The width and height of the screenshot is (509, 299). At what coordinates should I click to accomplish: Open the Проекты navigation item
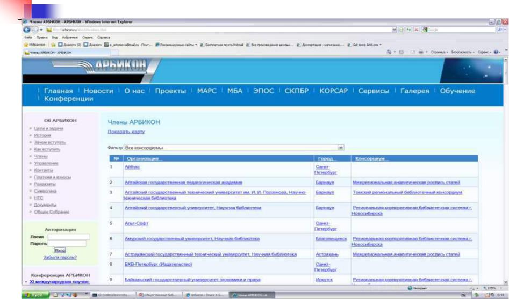[170, 91]
